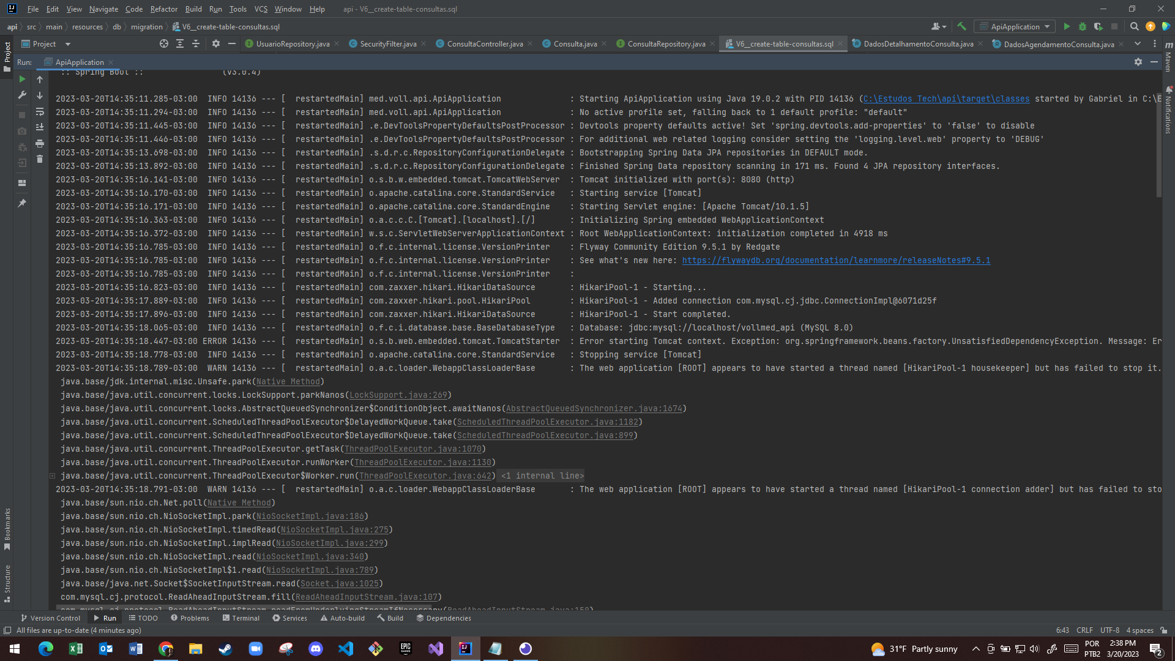
Task: Restore layout icon in Run panel
Action: pos(22,182)
